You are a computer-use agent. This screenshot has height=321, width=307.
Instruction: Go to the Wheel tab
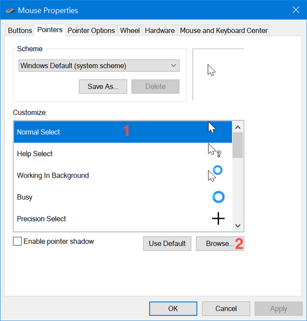coord(130,31)
